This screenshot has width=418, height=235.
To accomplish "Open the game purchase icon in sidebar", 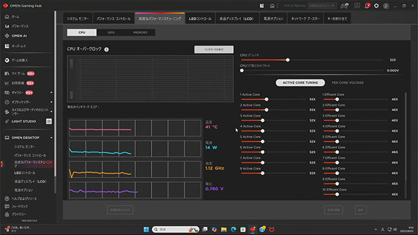I will tap(7, 60).
